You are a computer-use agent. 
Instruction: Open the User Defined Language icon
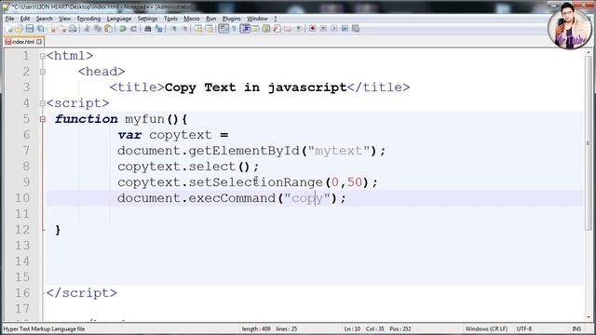point(256,29)
